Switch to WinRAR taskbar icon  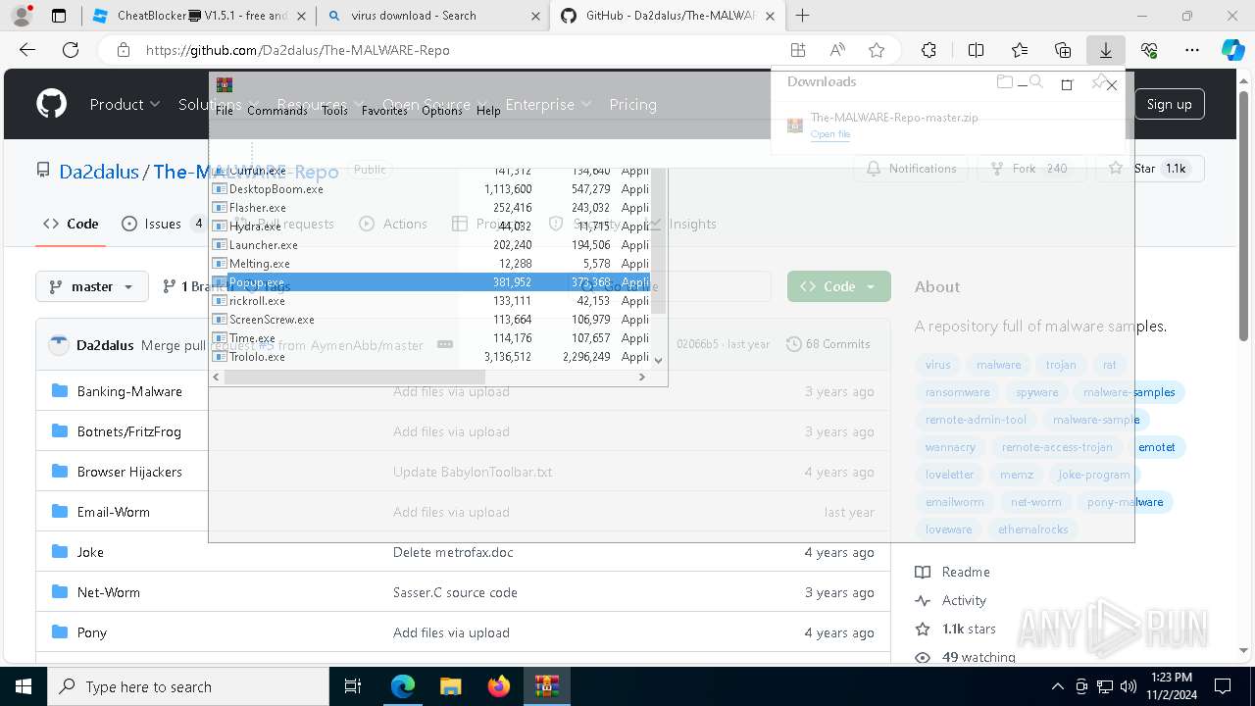click(547, 686)
